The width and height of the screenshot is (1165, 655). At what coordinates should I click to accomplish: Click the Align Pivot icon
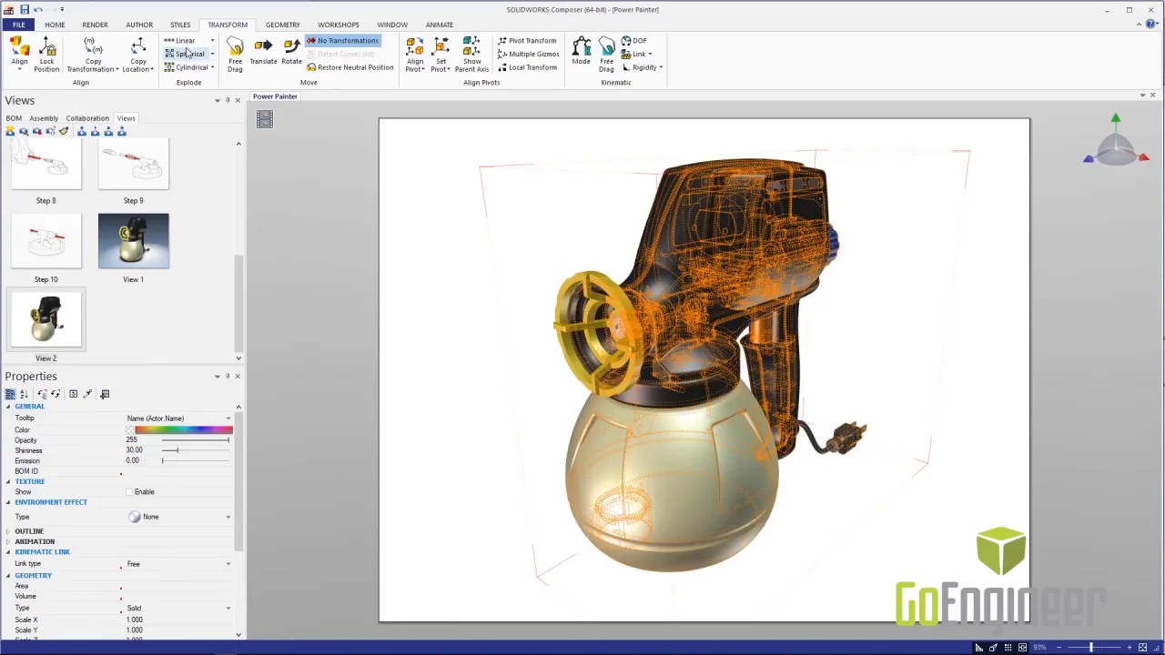point(414,47)
